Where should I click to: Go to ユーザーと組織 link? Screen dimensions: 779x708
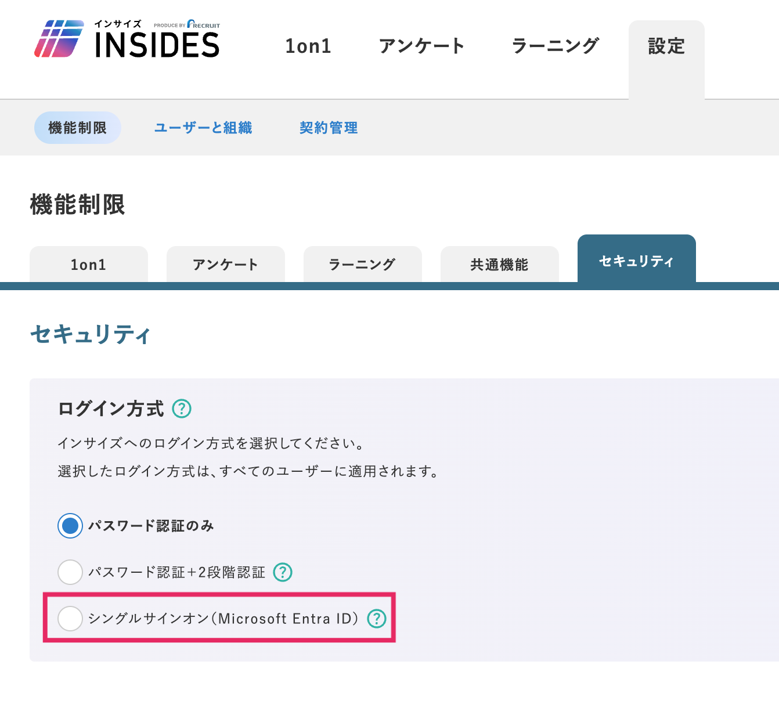pos(203,128)
